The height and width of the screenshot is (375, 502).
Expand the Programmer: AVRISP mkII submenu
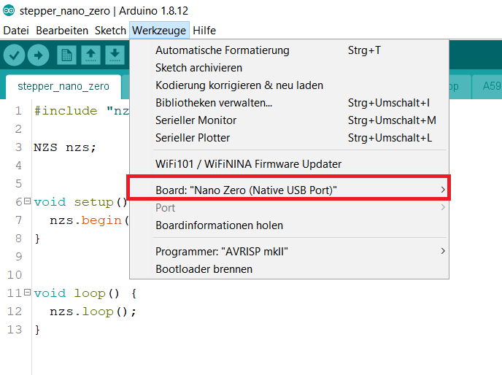[289, 252]
